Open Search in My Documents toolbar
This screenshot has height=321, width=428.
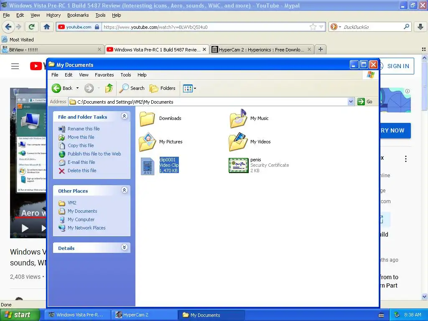tap(132, 88)
